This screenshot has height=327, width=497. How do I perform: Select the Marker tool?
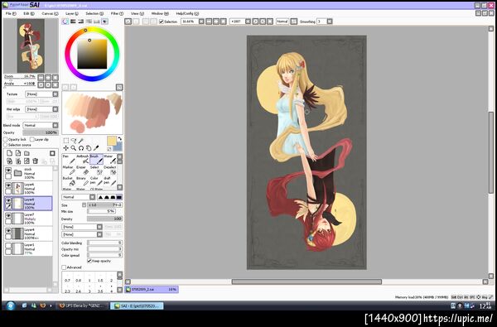point(69,171)
